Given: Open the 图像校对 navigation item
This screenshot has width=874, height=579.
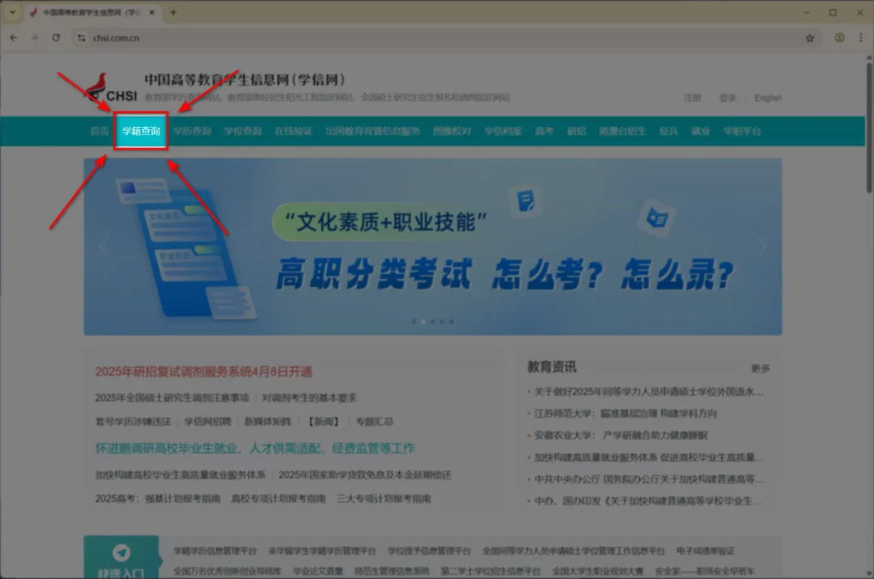Looking at the screenshot, I should (x=452, y=131).
